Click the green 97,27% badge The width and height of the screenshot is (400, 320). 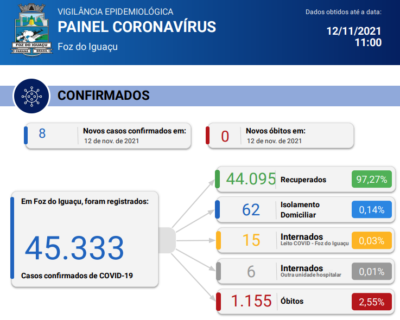pyautogui.click(x=372, y=179)
